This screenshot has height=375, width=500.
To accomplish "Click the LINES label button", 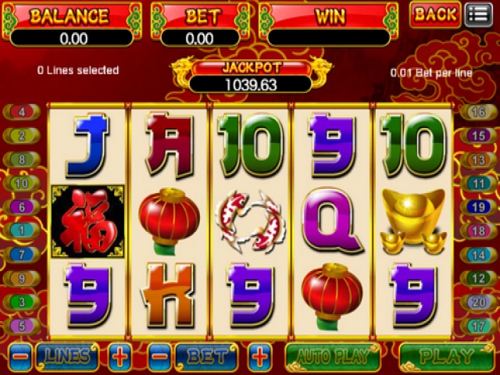I will pos(67,357).
